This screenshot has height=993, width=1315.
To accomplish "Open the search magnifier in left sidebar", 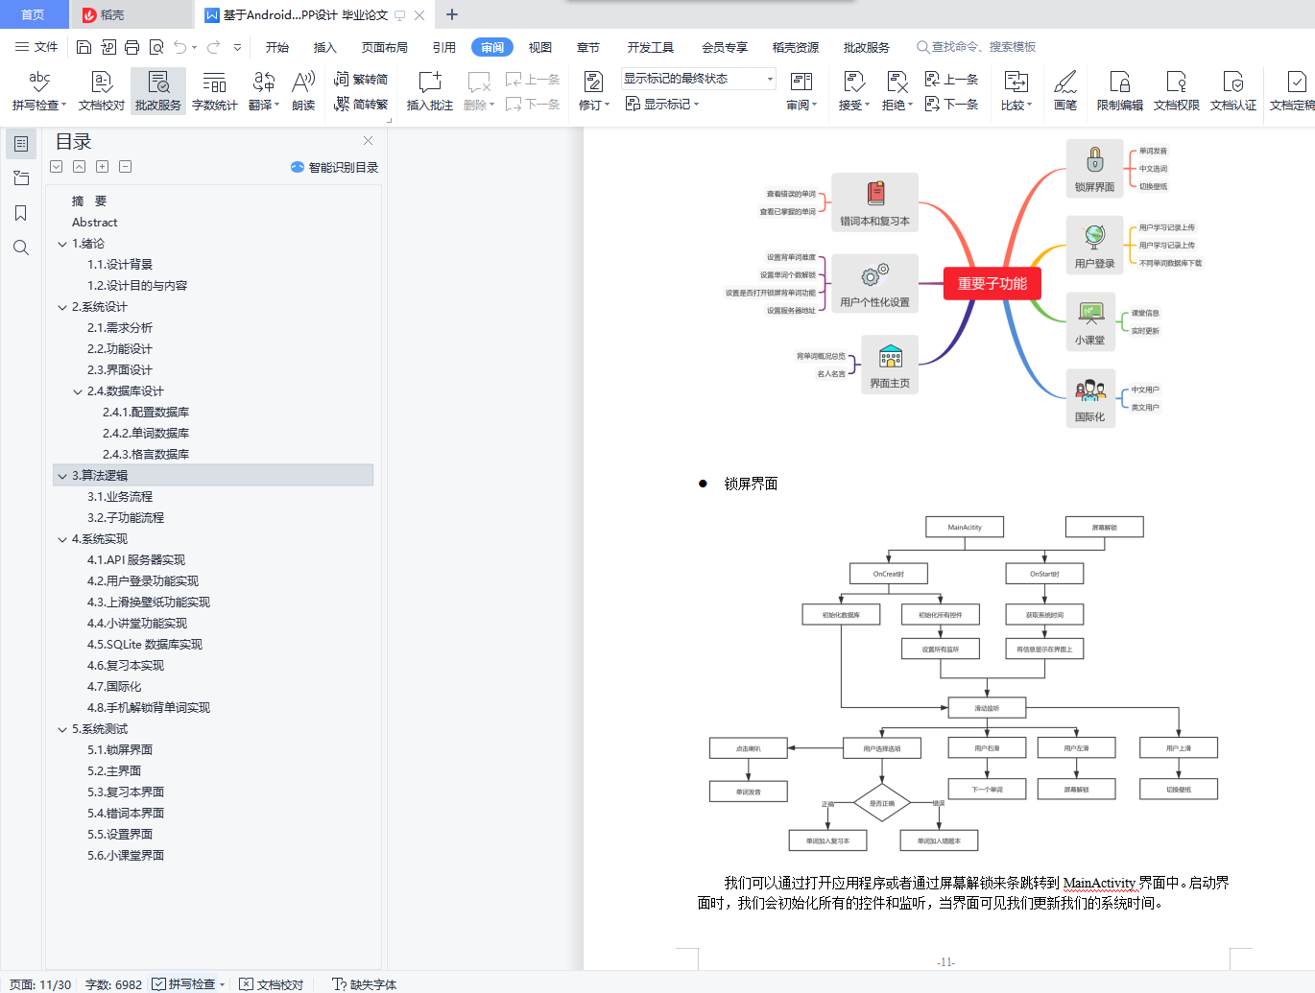I will tap(21, 248).
